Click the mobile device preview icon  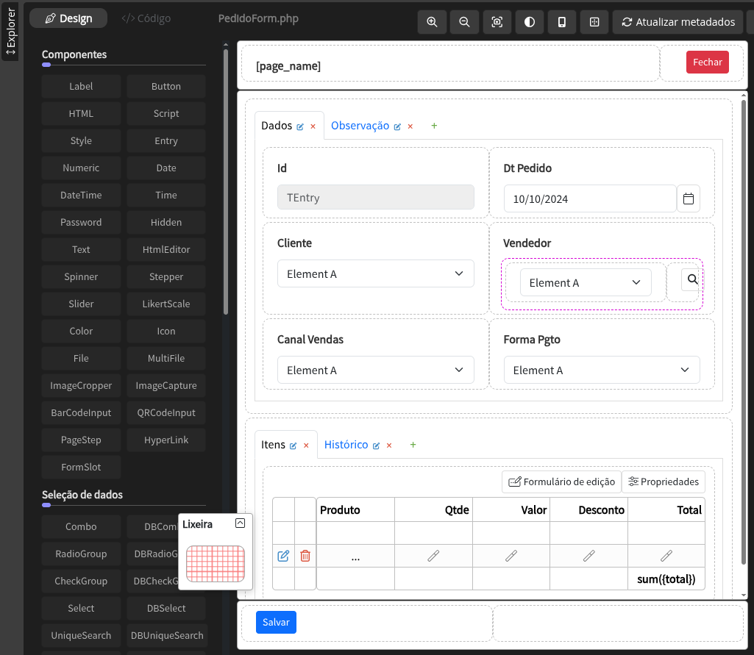562,22
